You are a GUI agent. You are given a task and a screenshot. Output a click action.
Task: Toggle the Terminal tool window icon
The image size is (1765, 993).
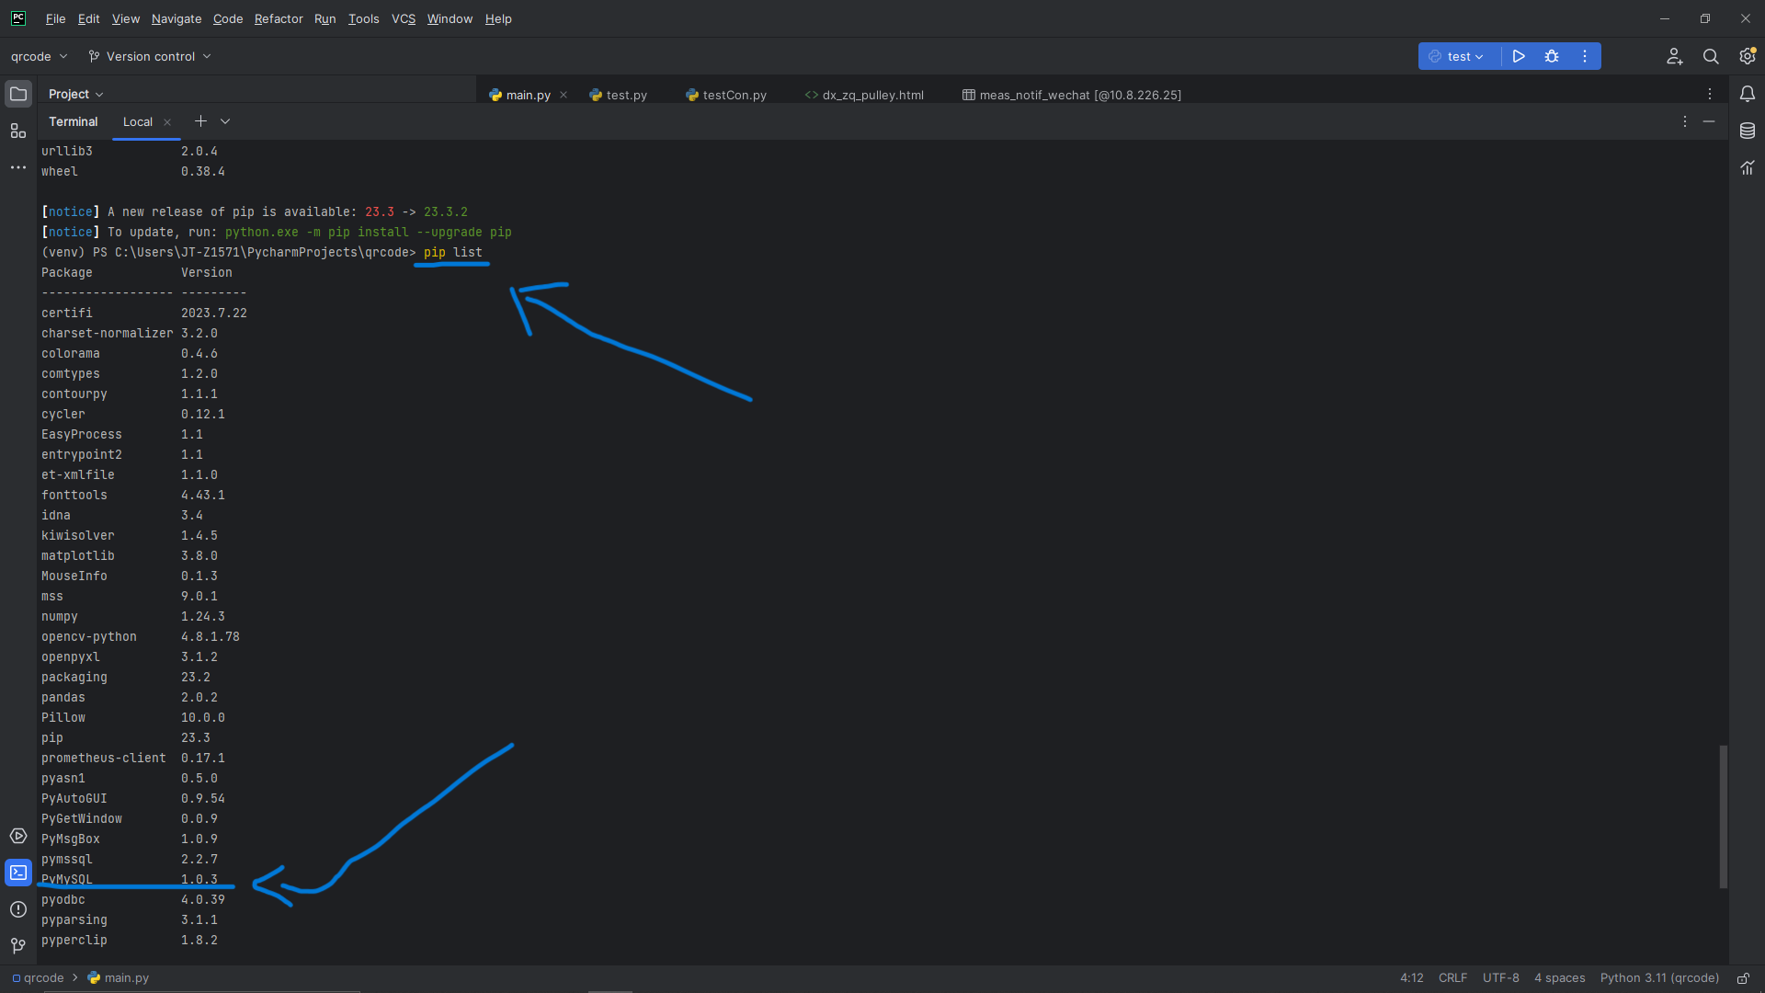tap(18, 873)
